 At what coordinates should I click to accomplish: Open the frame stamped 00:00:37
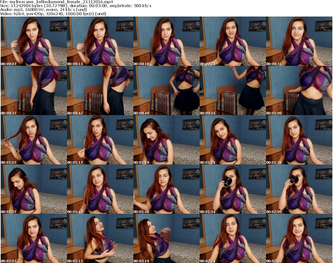pyautogui.click(x=34, y=90)
